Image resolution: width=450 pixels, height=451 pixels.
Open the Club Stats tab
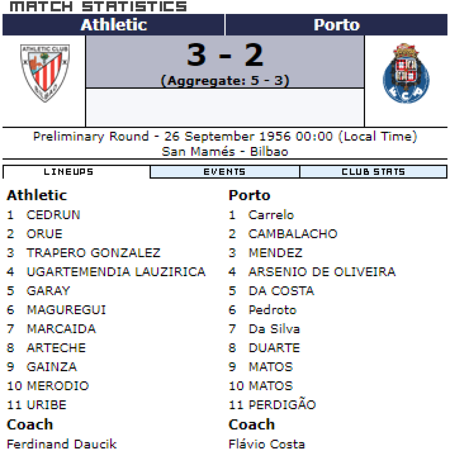point(373,172)
